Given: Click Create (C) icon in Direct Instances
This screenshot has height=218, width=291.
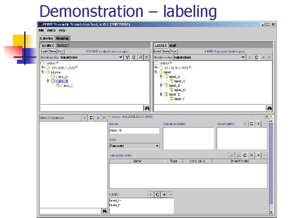Looking at the screenshot, I should click(x=91, y=118).
